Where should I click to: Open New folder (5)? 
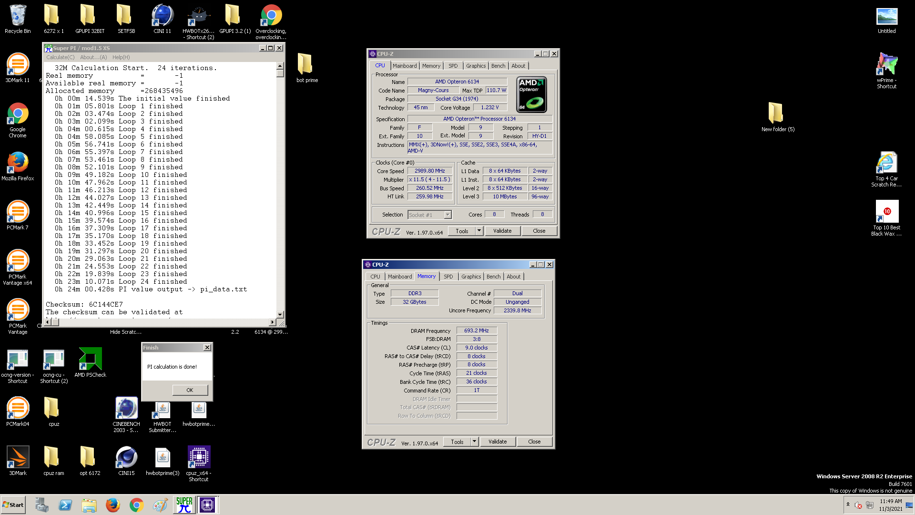tap(778, 117)
